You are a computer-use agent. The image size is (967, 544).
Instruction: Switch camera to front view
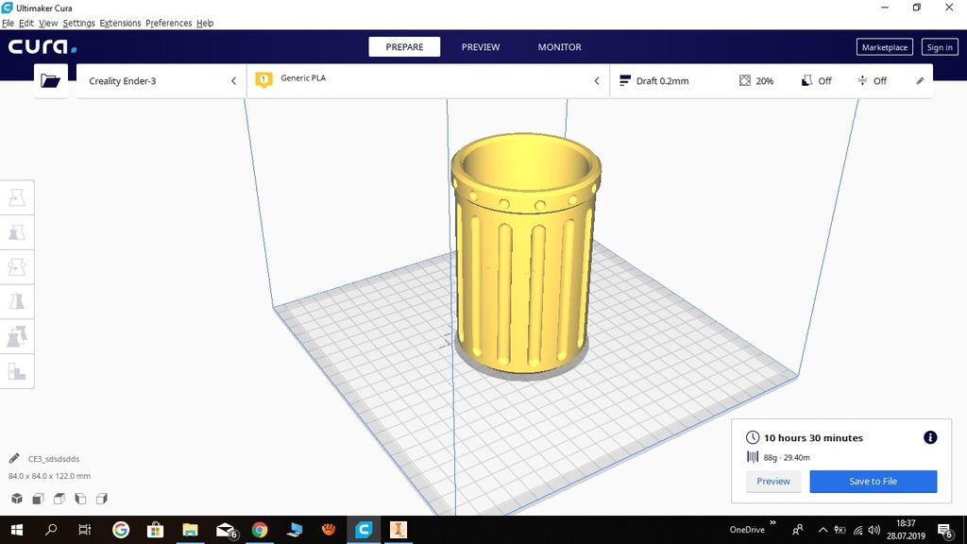pyautogui.click(x=38, y=499)
